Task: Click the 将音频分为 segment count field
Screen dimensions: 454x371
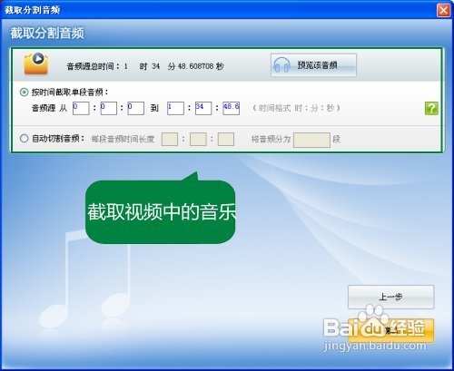Action: [x=311, y=140]
